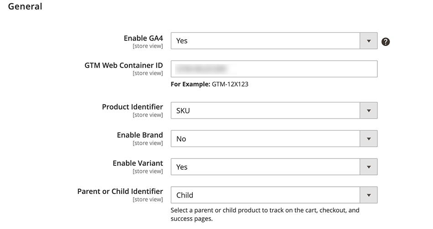
Task: Click the Product Identifier dropdown arrow
Action: [x=369, y=111]
